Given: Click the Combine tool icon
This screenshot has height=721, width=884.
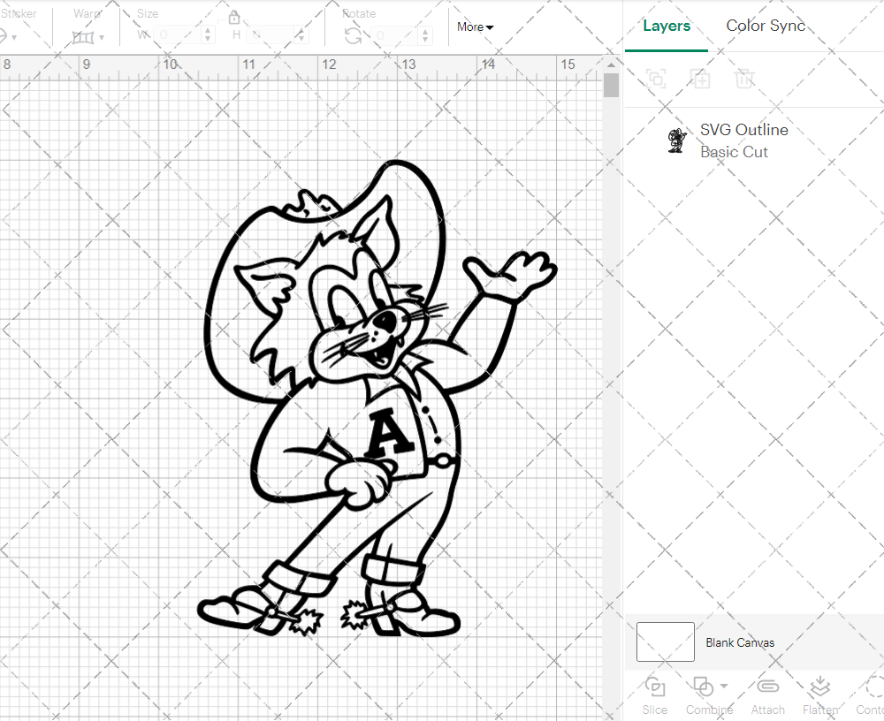Looking at the screenshot, I should click(x=703, y=687).
